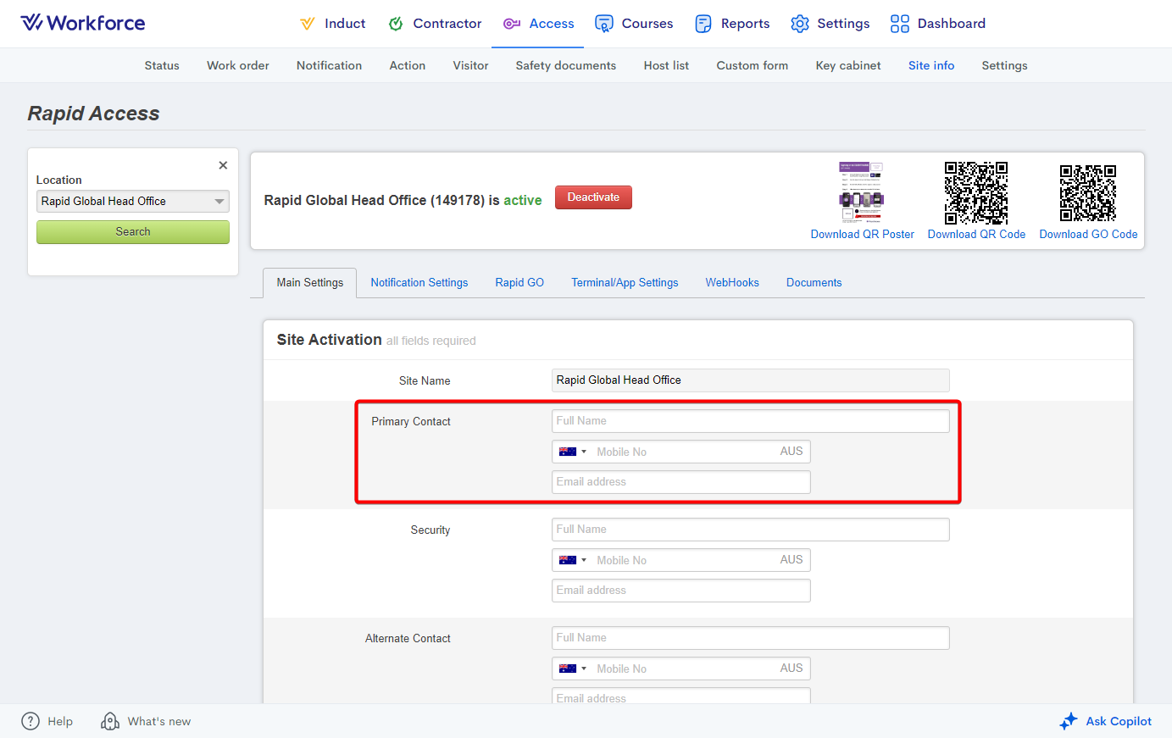
Task: Click Primary Contact Email address field
Action: tap(681, 482)
